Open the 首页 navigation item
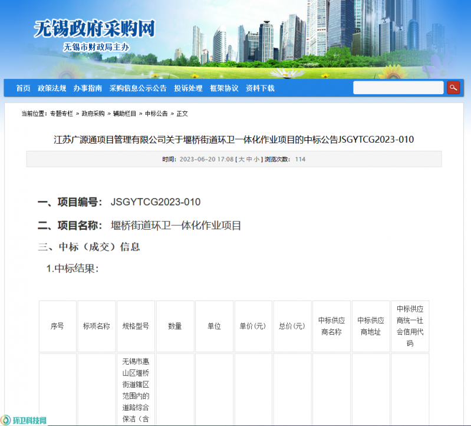 point(23,88)
